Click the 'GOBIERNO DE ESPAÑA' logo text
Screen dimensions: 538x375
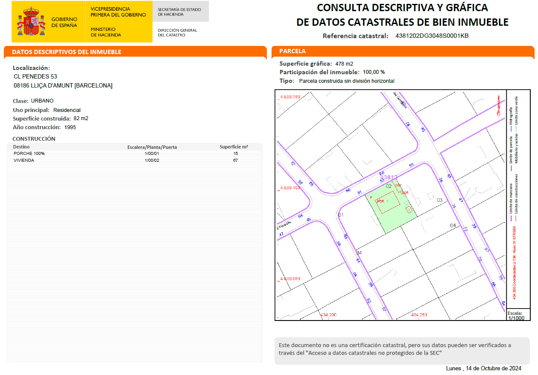pos(64,22)
